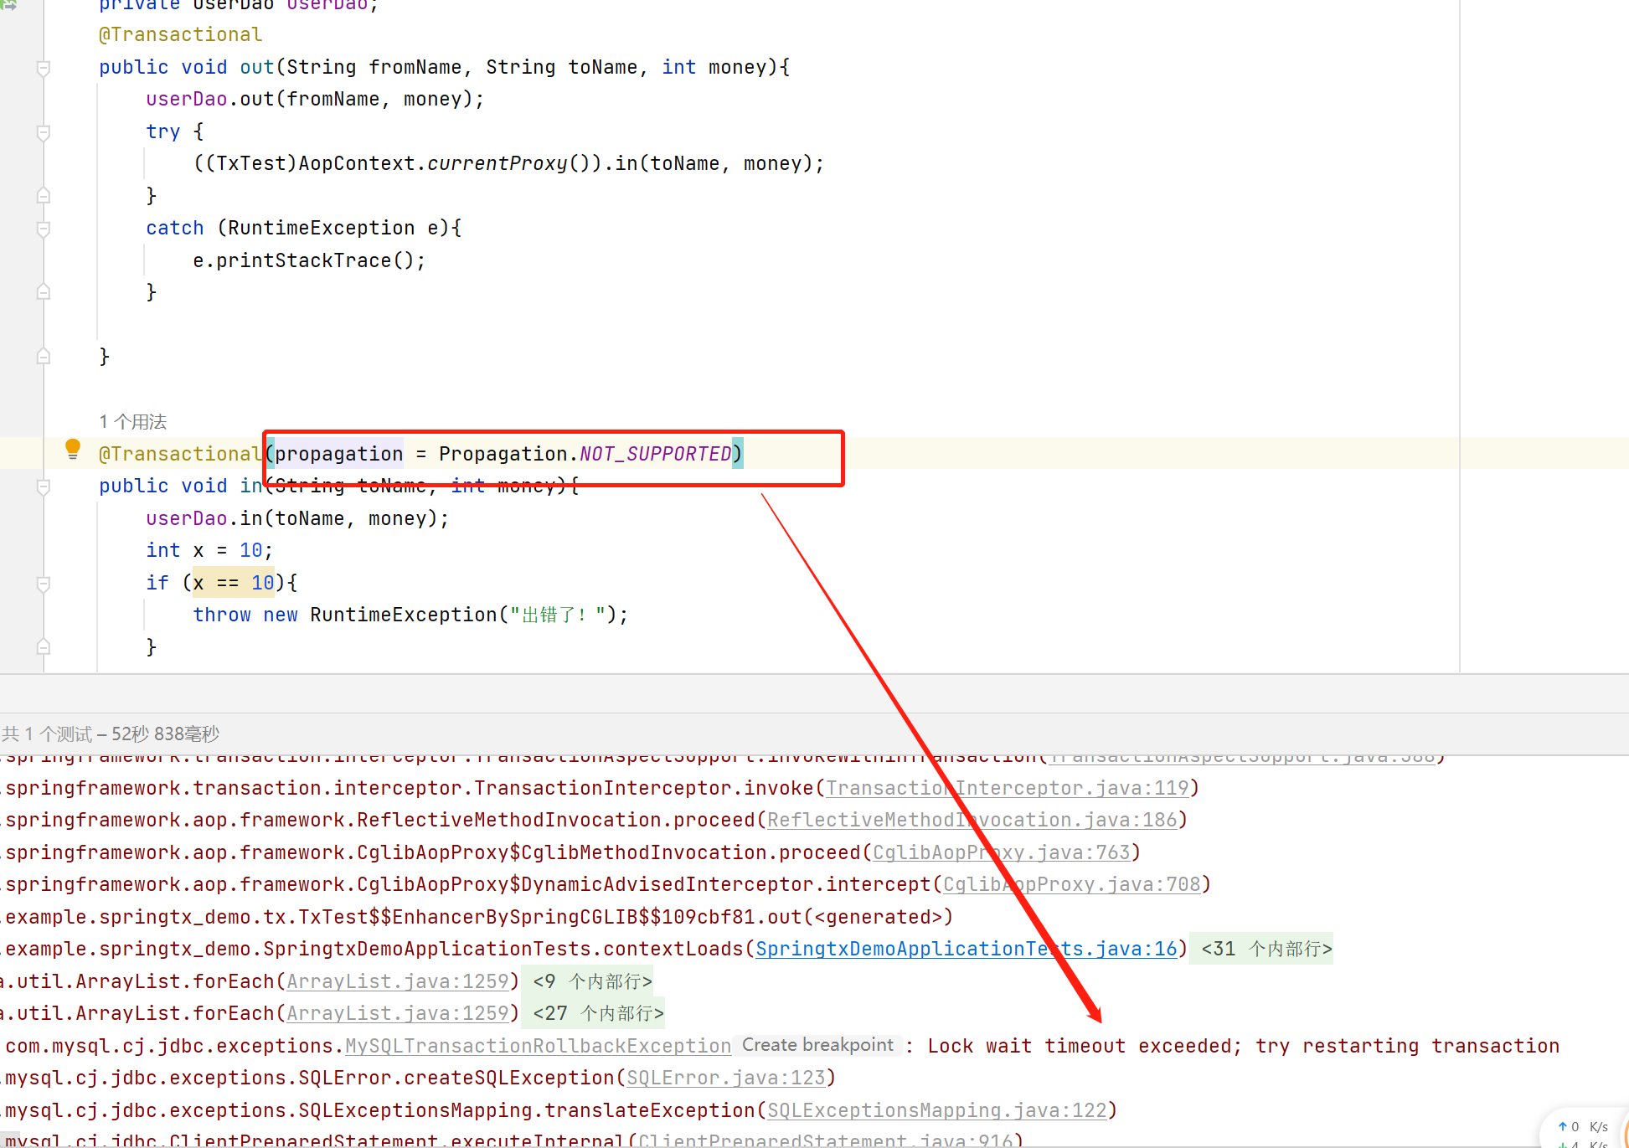The width and height of the screenshot is (1629, 1148).
Task: Collapse the catch block fold marker
Action: pos(44,229)
